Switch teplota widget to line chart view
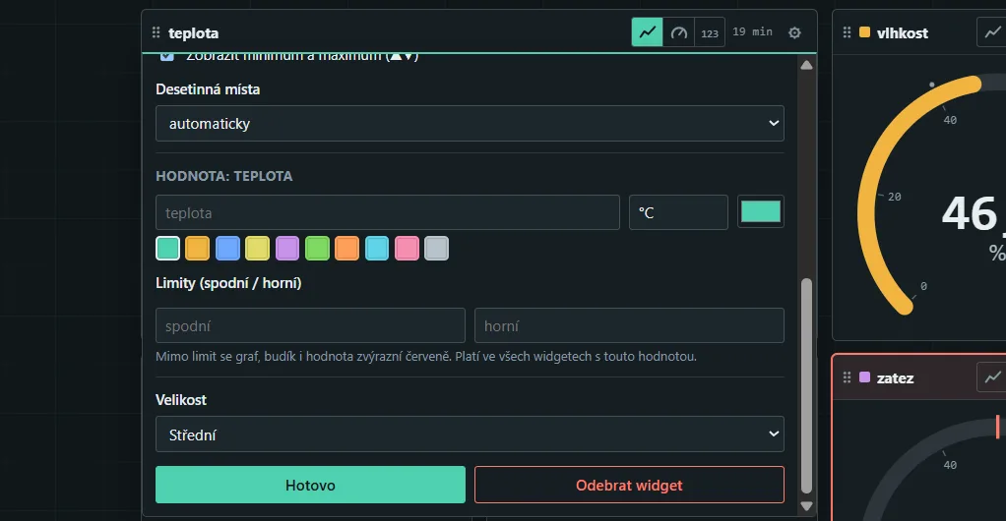 pyautogui.click(x=647, y=32)
